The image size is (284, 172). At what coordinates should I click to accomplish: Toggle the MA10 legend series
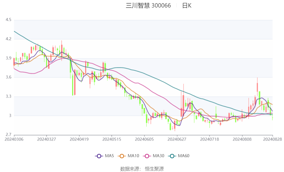(x=128, y=156)
